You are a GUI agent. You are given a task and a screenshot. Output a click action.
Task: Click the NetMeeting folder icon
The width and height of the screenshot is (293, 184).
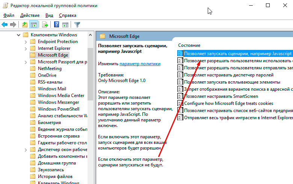pos(33,69)
